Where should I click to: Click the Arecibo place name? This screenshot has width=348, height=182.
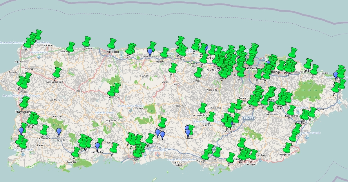[113, 51]
